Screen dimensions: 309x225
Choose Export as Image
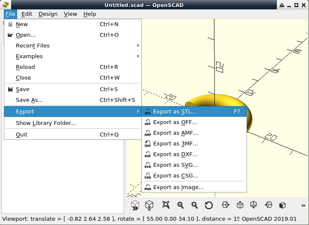[x=194, y=187]
